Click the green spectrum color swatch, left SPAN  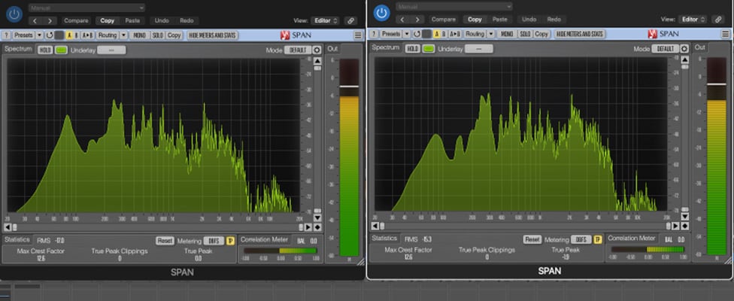(x=61, y=50)
